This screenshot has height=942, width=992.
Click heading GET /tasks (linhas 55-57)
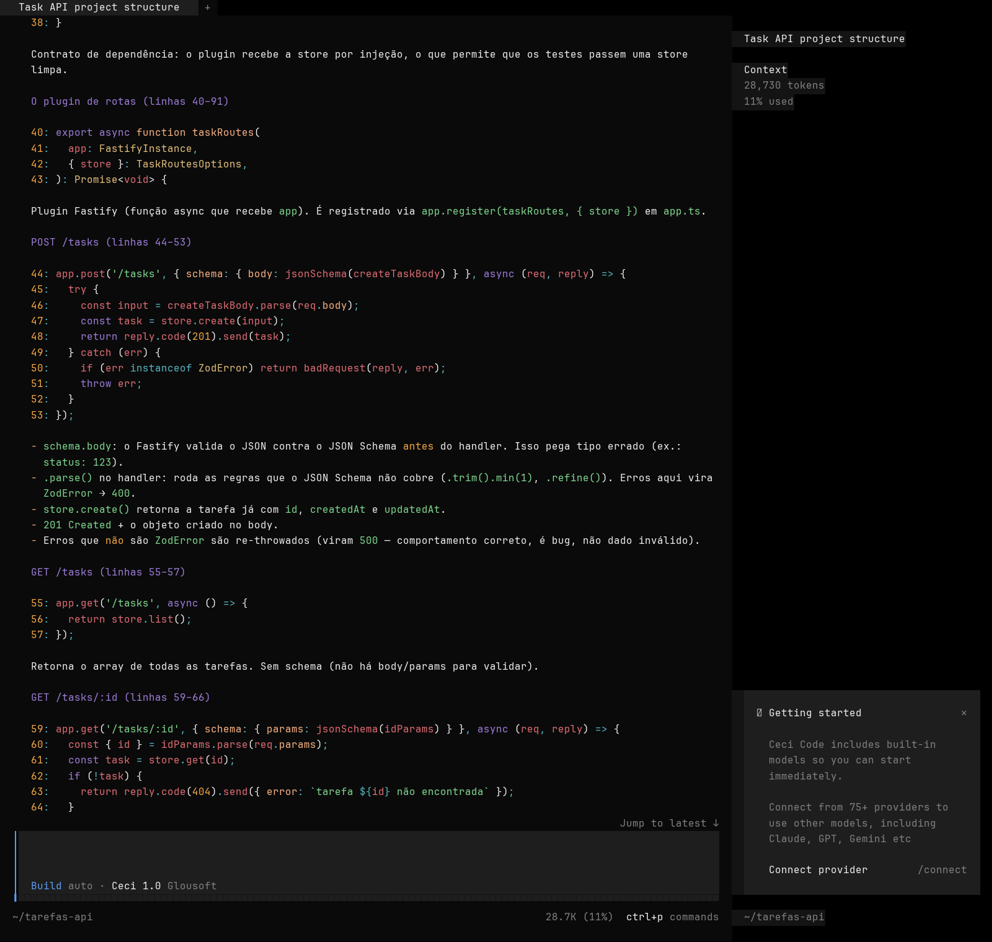coord(108,572)
